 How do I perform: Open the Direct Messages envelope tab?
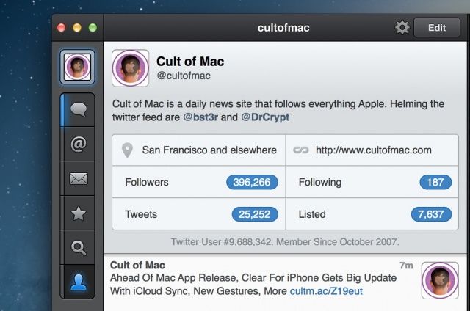(x=77, y=178)
